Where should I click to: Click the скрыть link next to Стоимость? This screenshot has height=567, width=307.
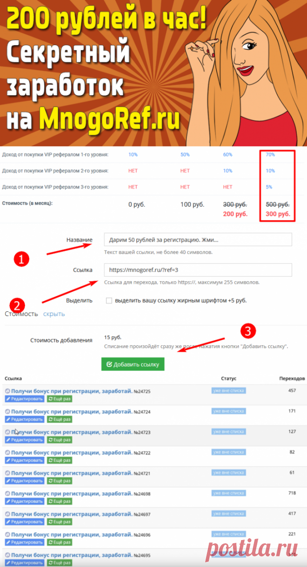54,314
